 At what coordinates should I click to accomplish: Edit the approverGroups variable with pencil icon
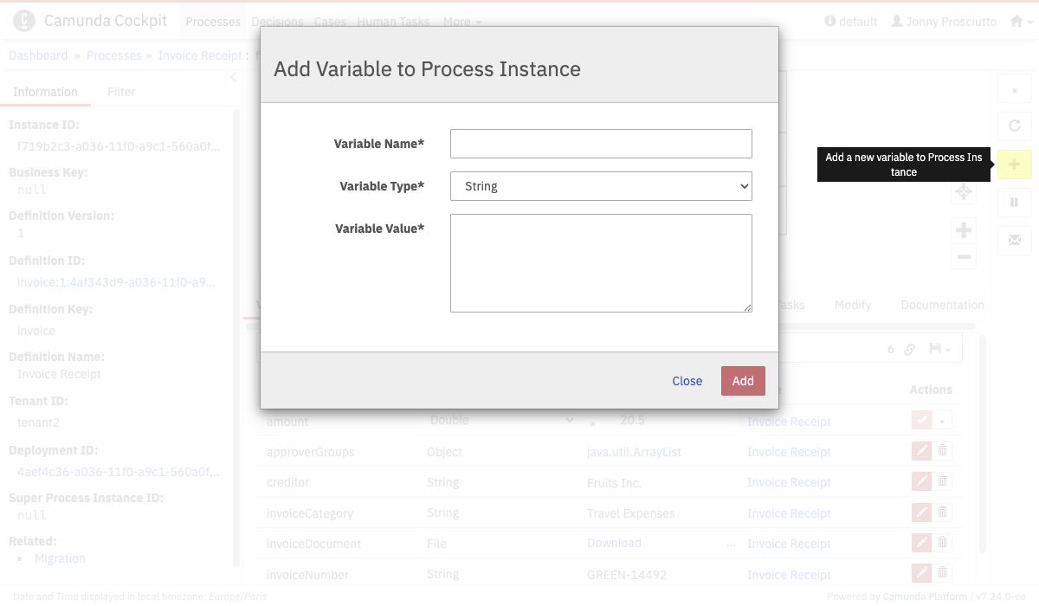(921, 451)
